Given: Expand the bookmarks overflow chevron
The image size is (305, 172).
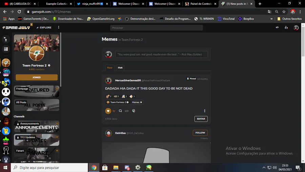Looking at the screenshot, I should [x=271, y=19].
